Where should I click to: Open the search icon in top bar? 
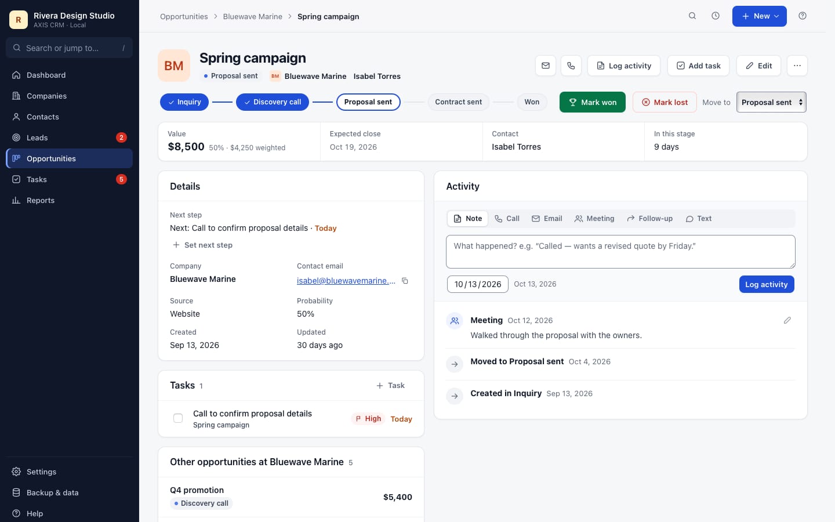click(x=692, y=16)
